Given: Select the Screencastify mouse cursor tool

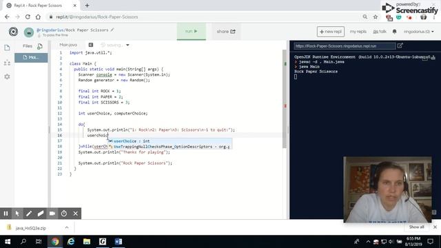Looking at the screenshot, I should point(17,214).
